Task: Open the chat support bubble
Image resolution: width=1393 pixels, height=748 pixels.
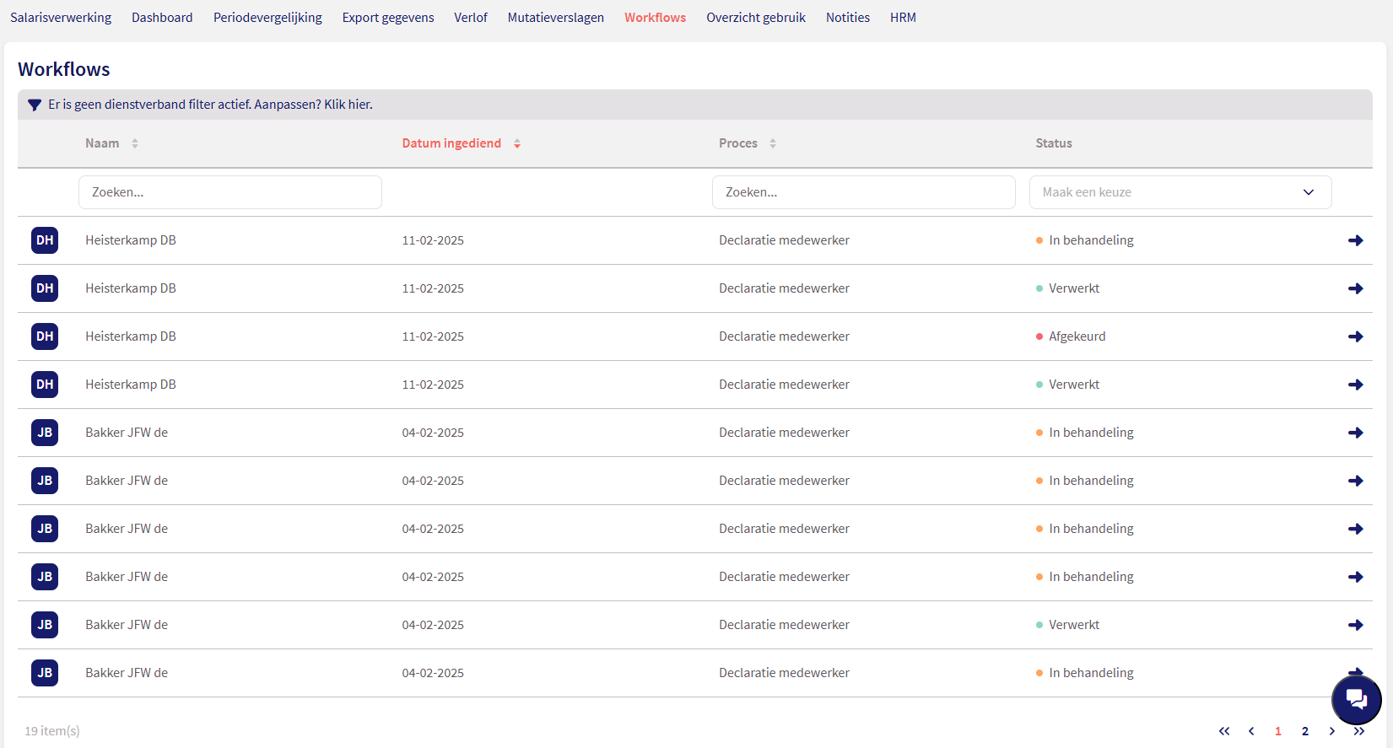Action: (x=1356, y=699)
